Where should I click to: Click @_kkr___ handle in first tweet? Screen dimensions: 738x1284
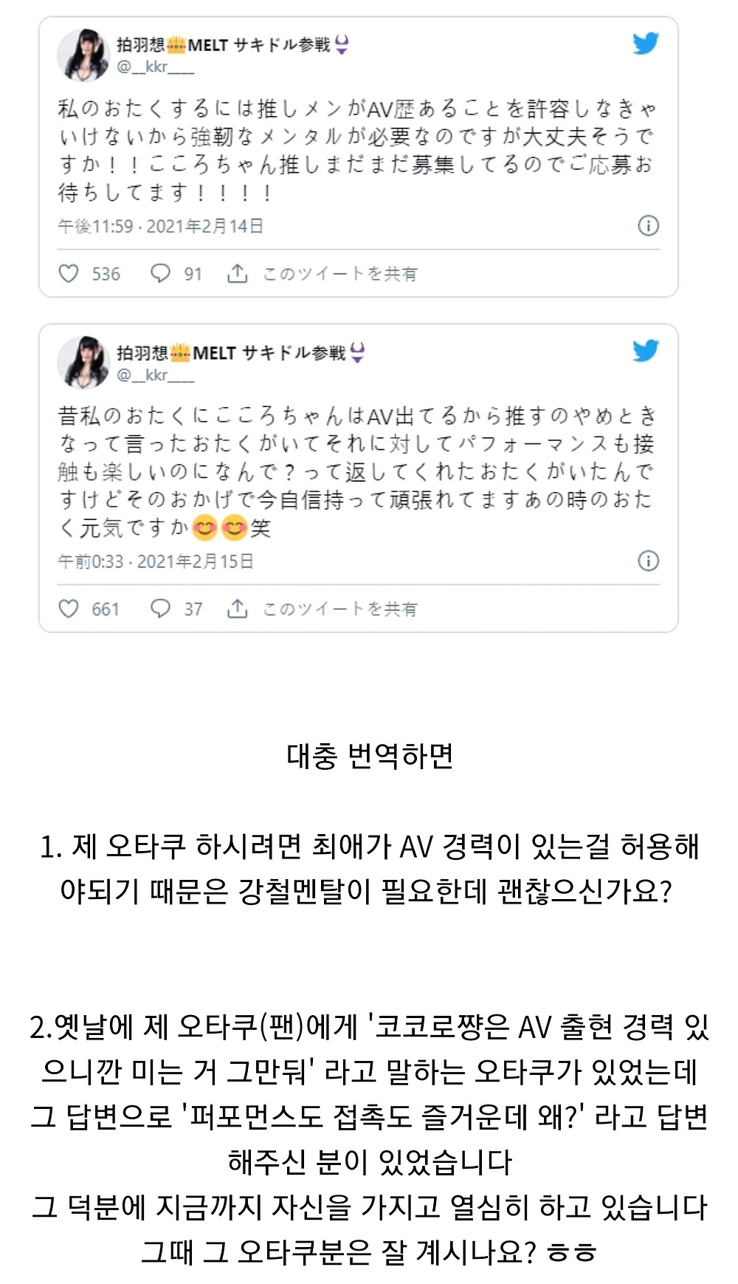[x=155, y=67]
